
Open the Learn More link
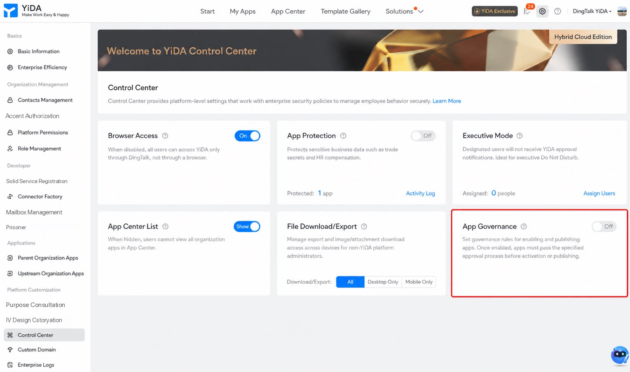coord(447,101)
